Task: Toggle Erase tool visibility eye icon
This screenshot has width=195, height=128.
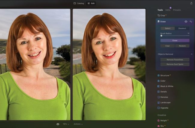Action: coord(186,22)
